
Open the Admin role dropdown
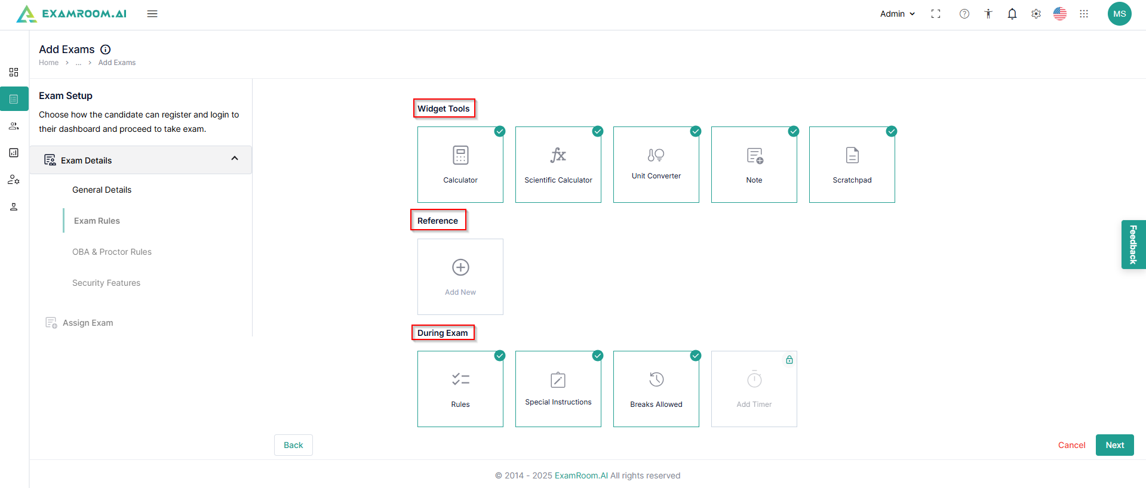pyautogui.click(x=898, y=14)
